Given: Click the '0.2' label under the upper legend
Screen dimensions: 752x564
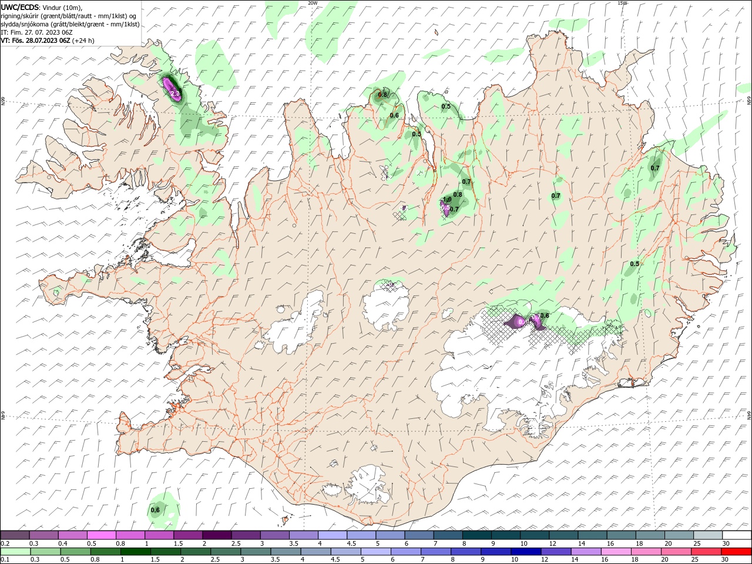Looking at the screenshot, I should 5,543.
